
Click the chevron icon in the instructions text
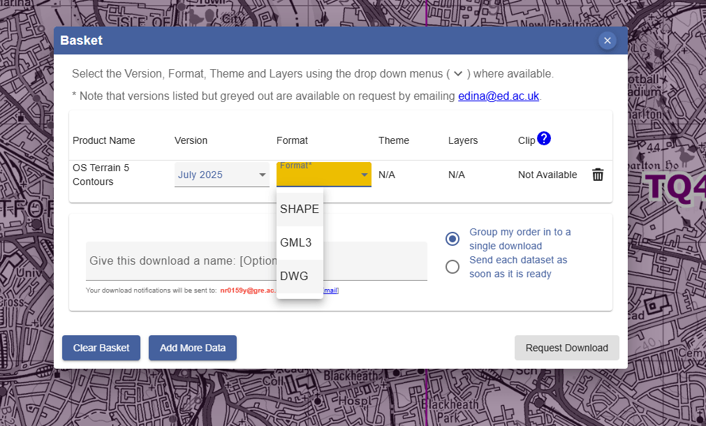click(x=458, y=73)
